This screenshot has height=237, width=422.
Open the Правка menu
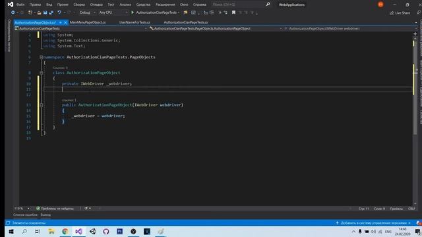35,5
